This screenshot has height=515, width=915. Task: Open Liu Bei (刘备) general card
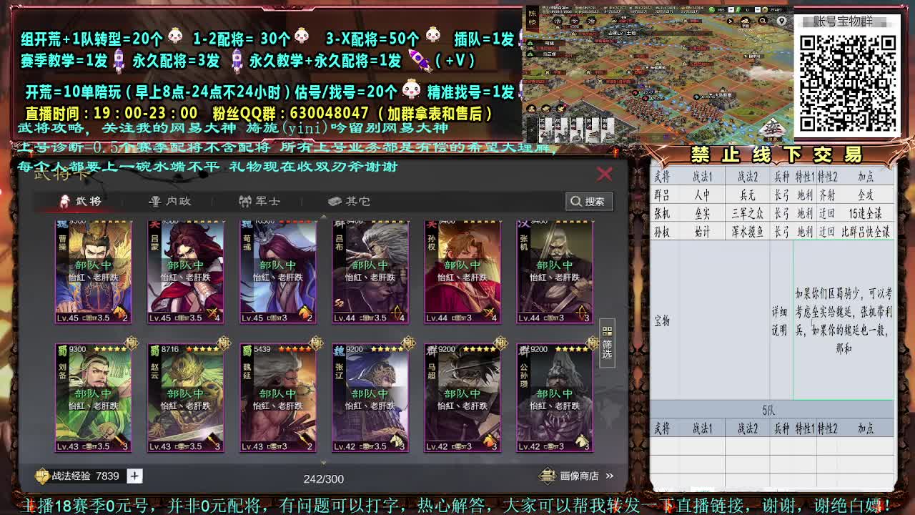(x=94, y=398)
